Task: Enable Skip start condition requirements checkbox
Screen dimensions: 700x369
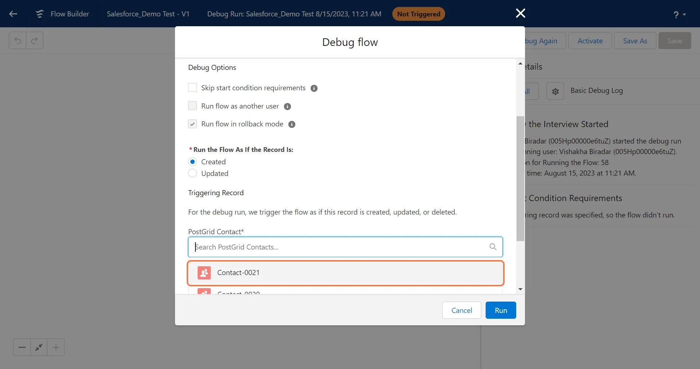Action: (192, 88)
